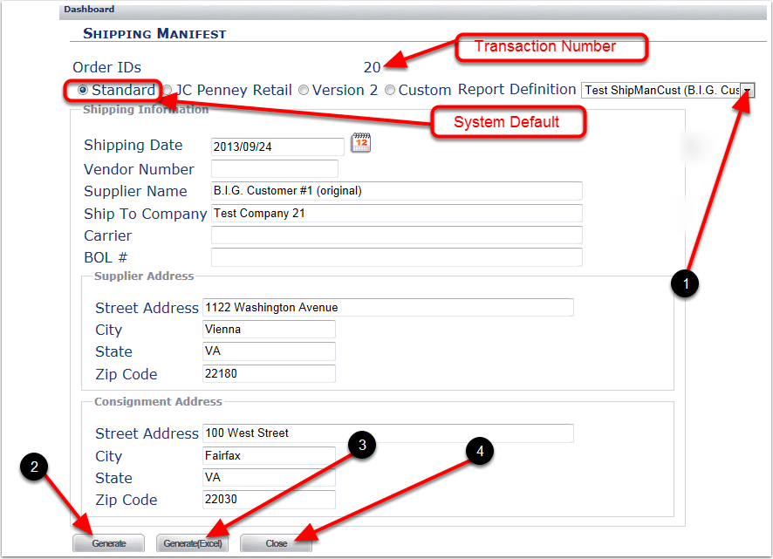Click the Generate(Excel) button
Image resolution: width=773 pixels, height=559 pixels.
[x=192, y=542]
